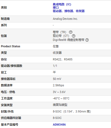
Task: Click the 50 mV receiver hysteresis value
Action: pyautogui.click(x=57, y=79)
